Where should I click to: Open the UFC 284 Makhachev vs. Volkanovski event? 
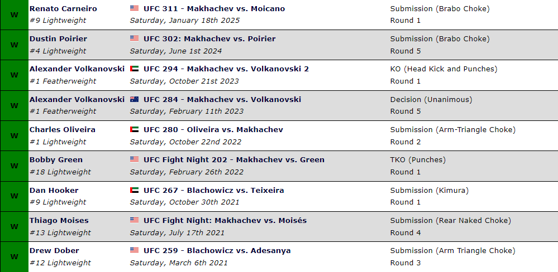222,99
